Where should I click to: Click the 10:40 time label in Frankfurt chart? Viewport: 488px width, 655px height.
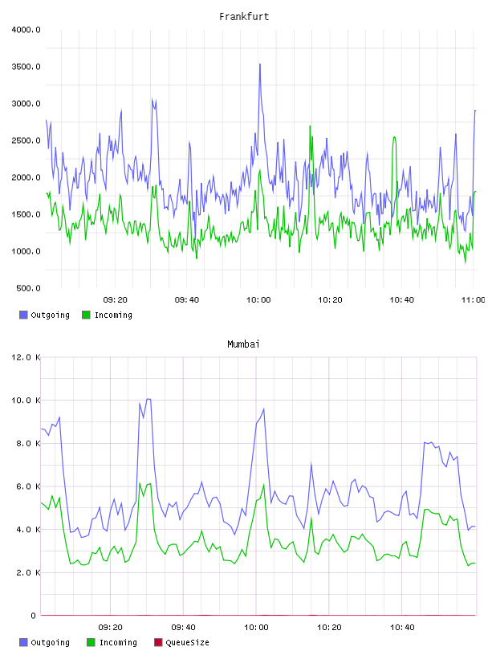pyautogui.click(x=401, y=299)
